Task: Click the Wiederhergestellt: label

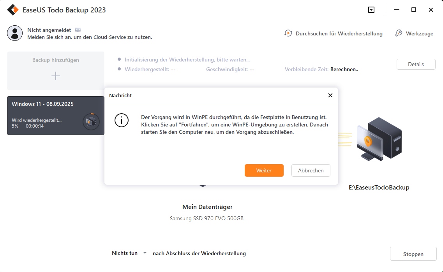Action: pyautogui.click(x=147, y=69)
